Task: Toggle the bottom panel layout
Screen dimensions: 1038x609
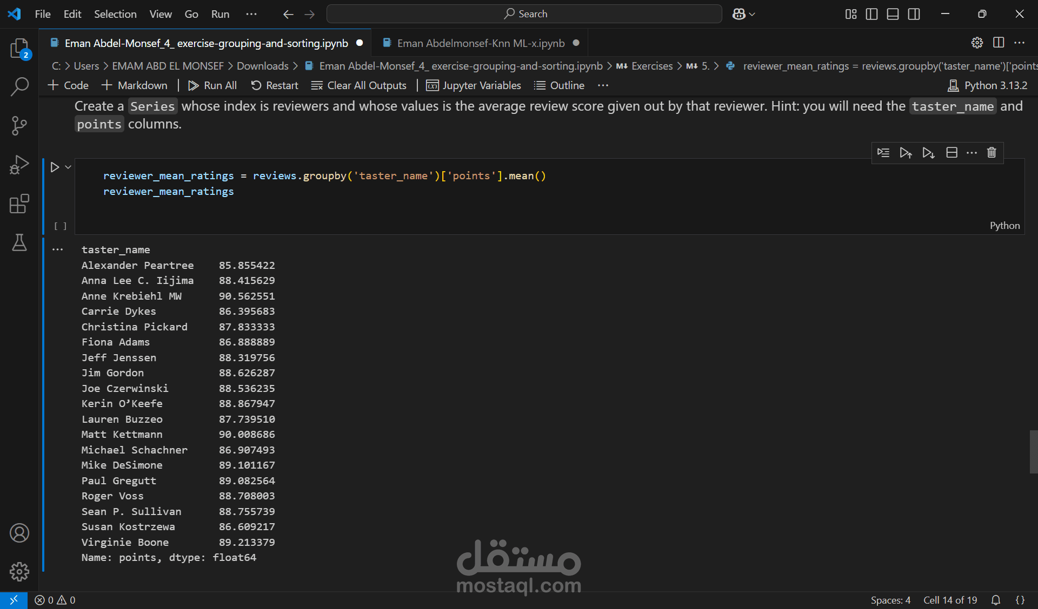Action: (x=893, y=14)
